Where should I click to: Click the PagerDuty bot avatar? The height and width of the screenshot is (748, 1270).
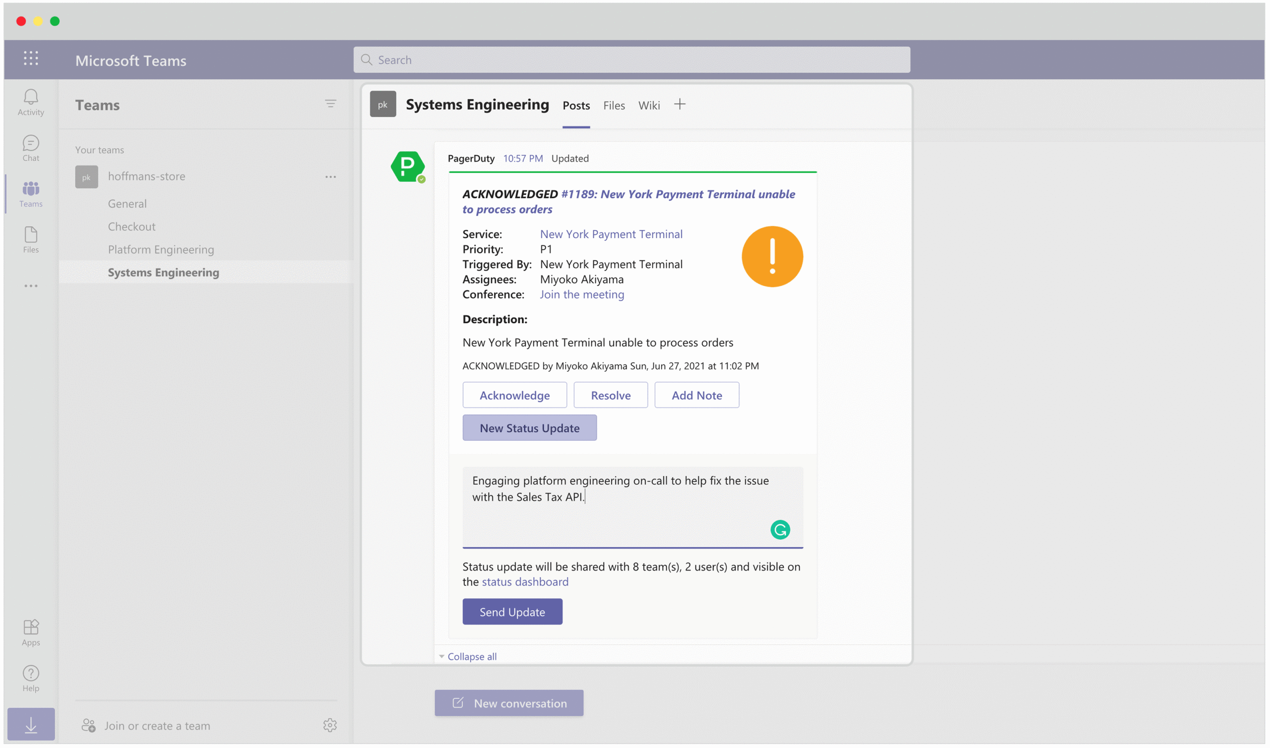(x=407, y=167)
